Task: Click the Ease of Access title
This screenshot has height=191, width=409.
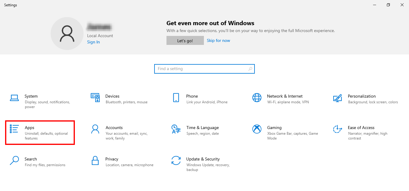Action: pos(361,128)
